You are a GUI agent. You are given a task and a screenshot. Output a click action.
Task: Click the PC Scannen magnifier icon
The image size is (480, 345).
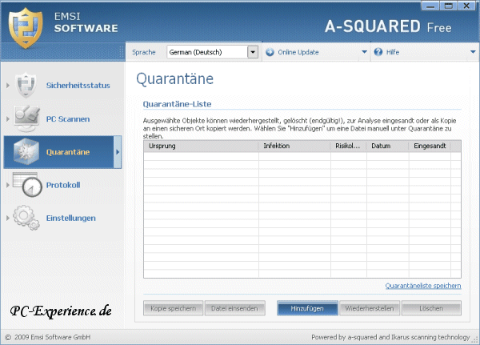pyautogui.click(x=26, y=118)
